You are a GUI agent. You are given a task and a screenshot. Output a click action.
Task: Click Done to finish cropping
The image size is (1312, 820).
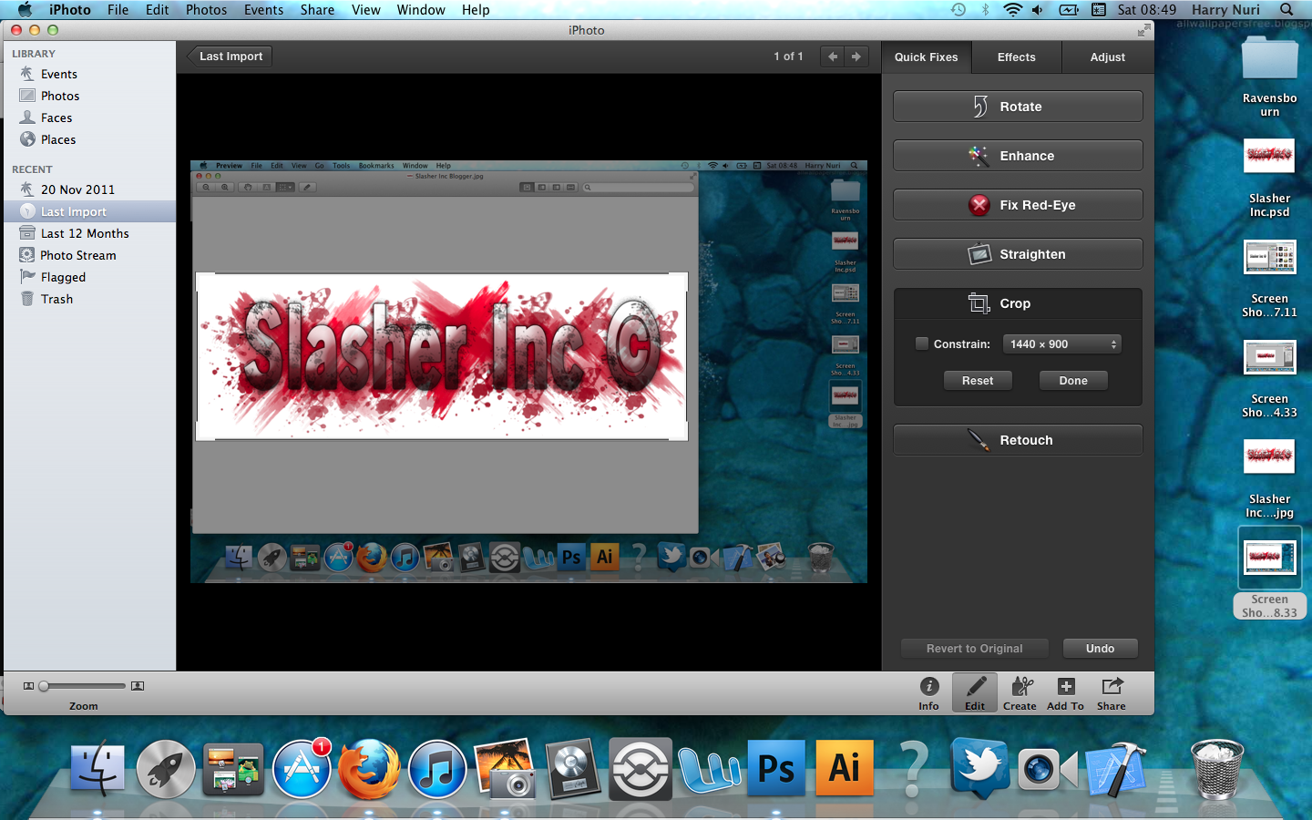pos(1073,380)
